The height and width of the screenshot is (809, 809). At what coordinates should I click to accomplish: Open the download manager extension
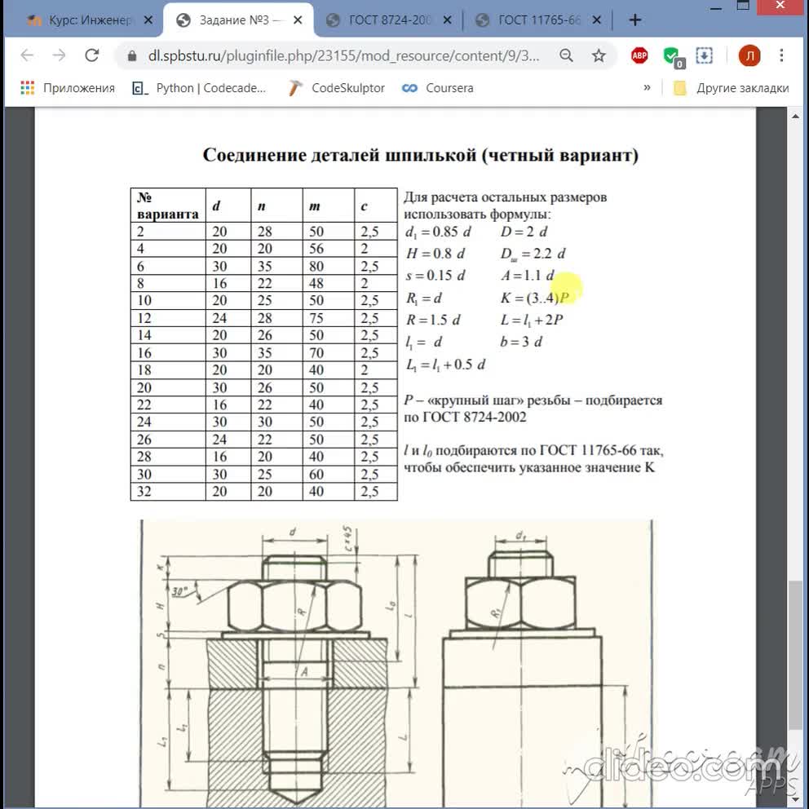tap(705, 55)
